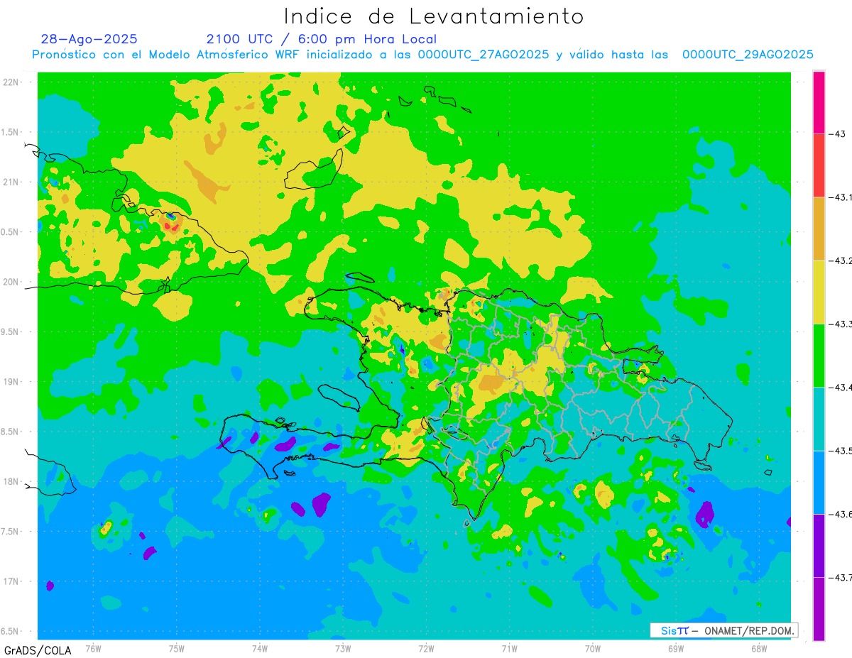The image size is (852, 658).
Task: Click the '69W' longitude label
Action: [676, 647]
